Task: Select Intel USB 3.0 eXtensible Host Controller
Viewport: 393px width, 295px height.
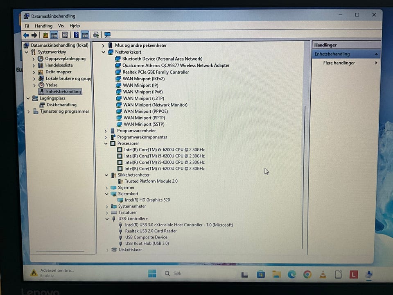Action: [179, 225]
